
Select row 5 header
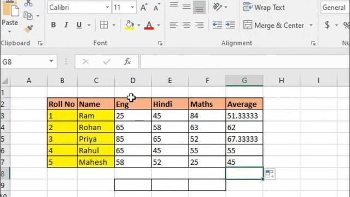(5, 139)
